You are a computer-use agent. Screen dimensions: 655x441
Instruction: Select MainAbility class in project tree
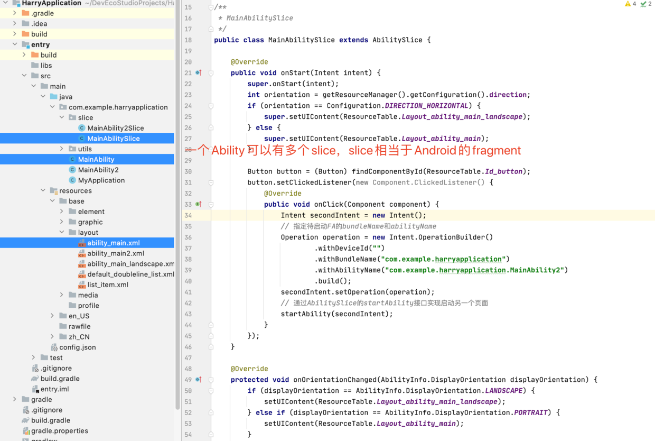point(87,159)
